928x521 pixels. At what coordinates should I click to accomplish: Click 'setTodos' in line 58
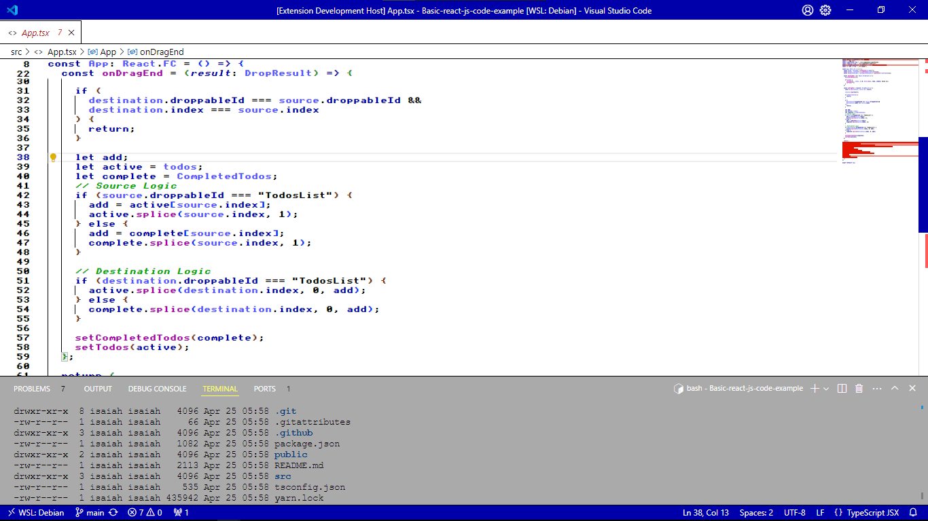coord(102,347)
